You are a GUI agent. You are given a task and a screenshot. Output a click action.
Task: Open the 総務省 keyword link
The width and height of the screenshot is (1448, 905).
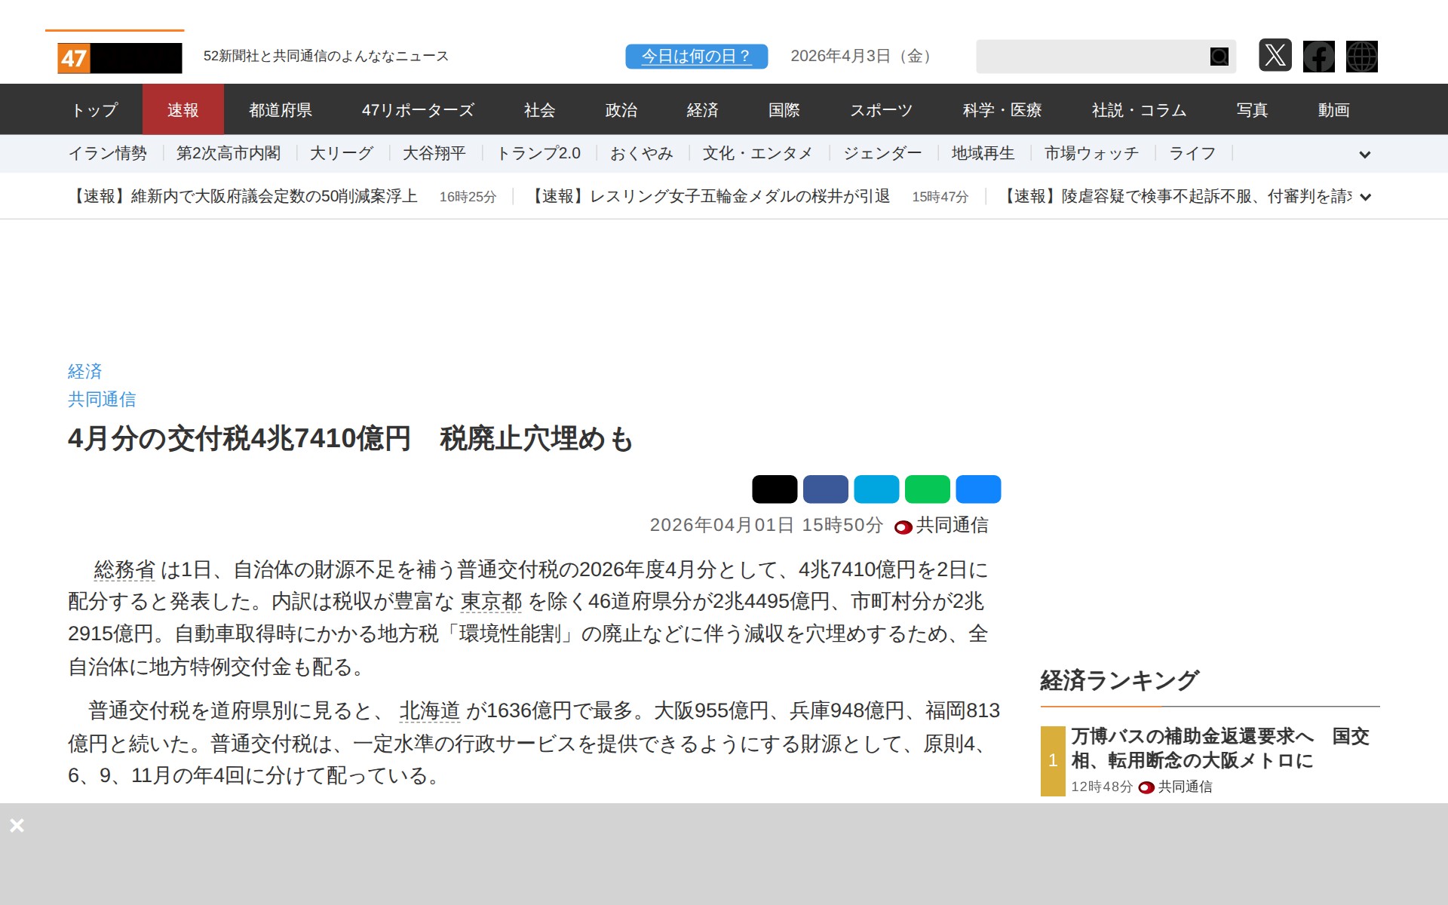pyautogui.click(x=124, y=569)
